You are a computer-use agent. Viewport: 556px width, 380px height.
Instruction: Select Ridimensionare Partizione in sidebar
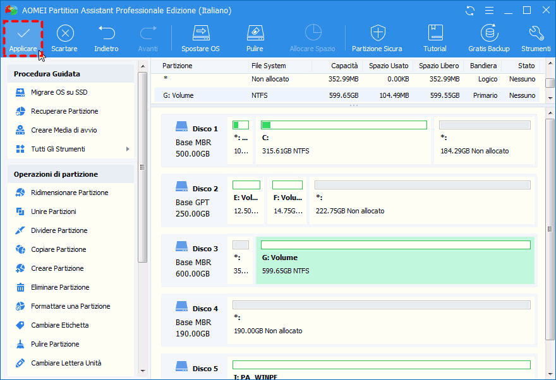[69, 193]
